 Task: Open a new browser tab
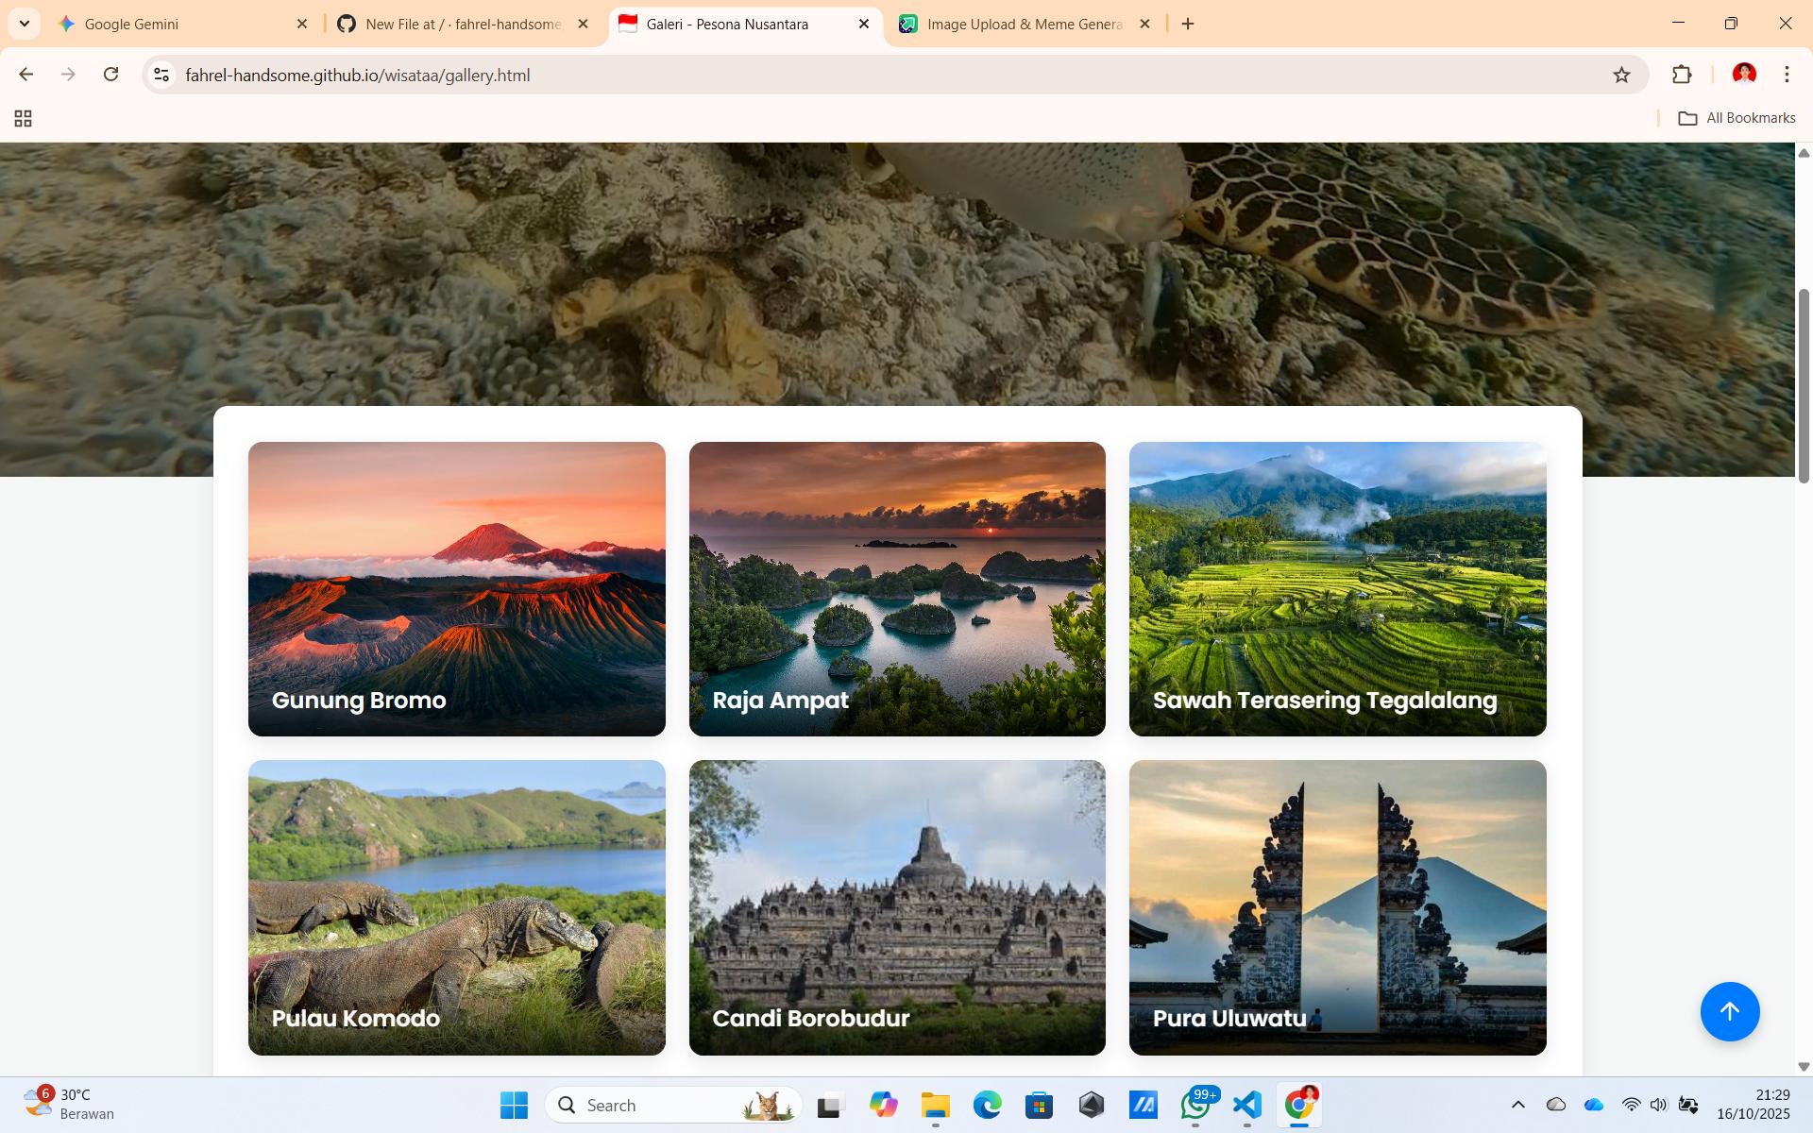pos(1188,25)
